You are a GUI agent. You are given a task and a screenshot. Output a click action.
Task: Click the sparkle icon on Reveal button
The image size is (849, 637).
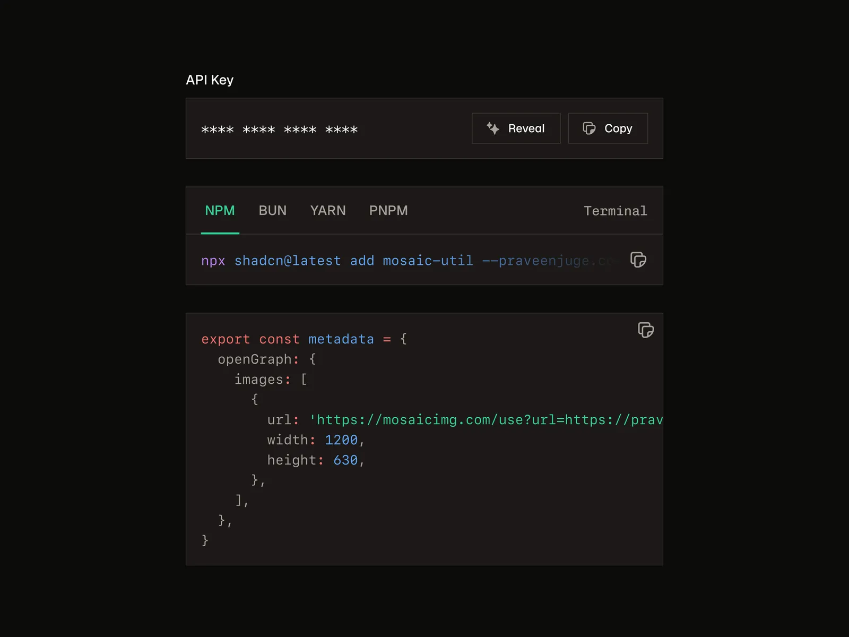(x=493, y=128)
